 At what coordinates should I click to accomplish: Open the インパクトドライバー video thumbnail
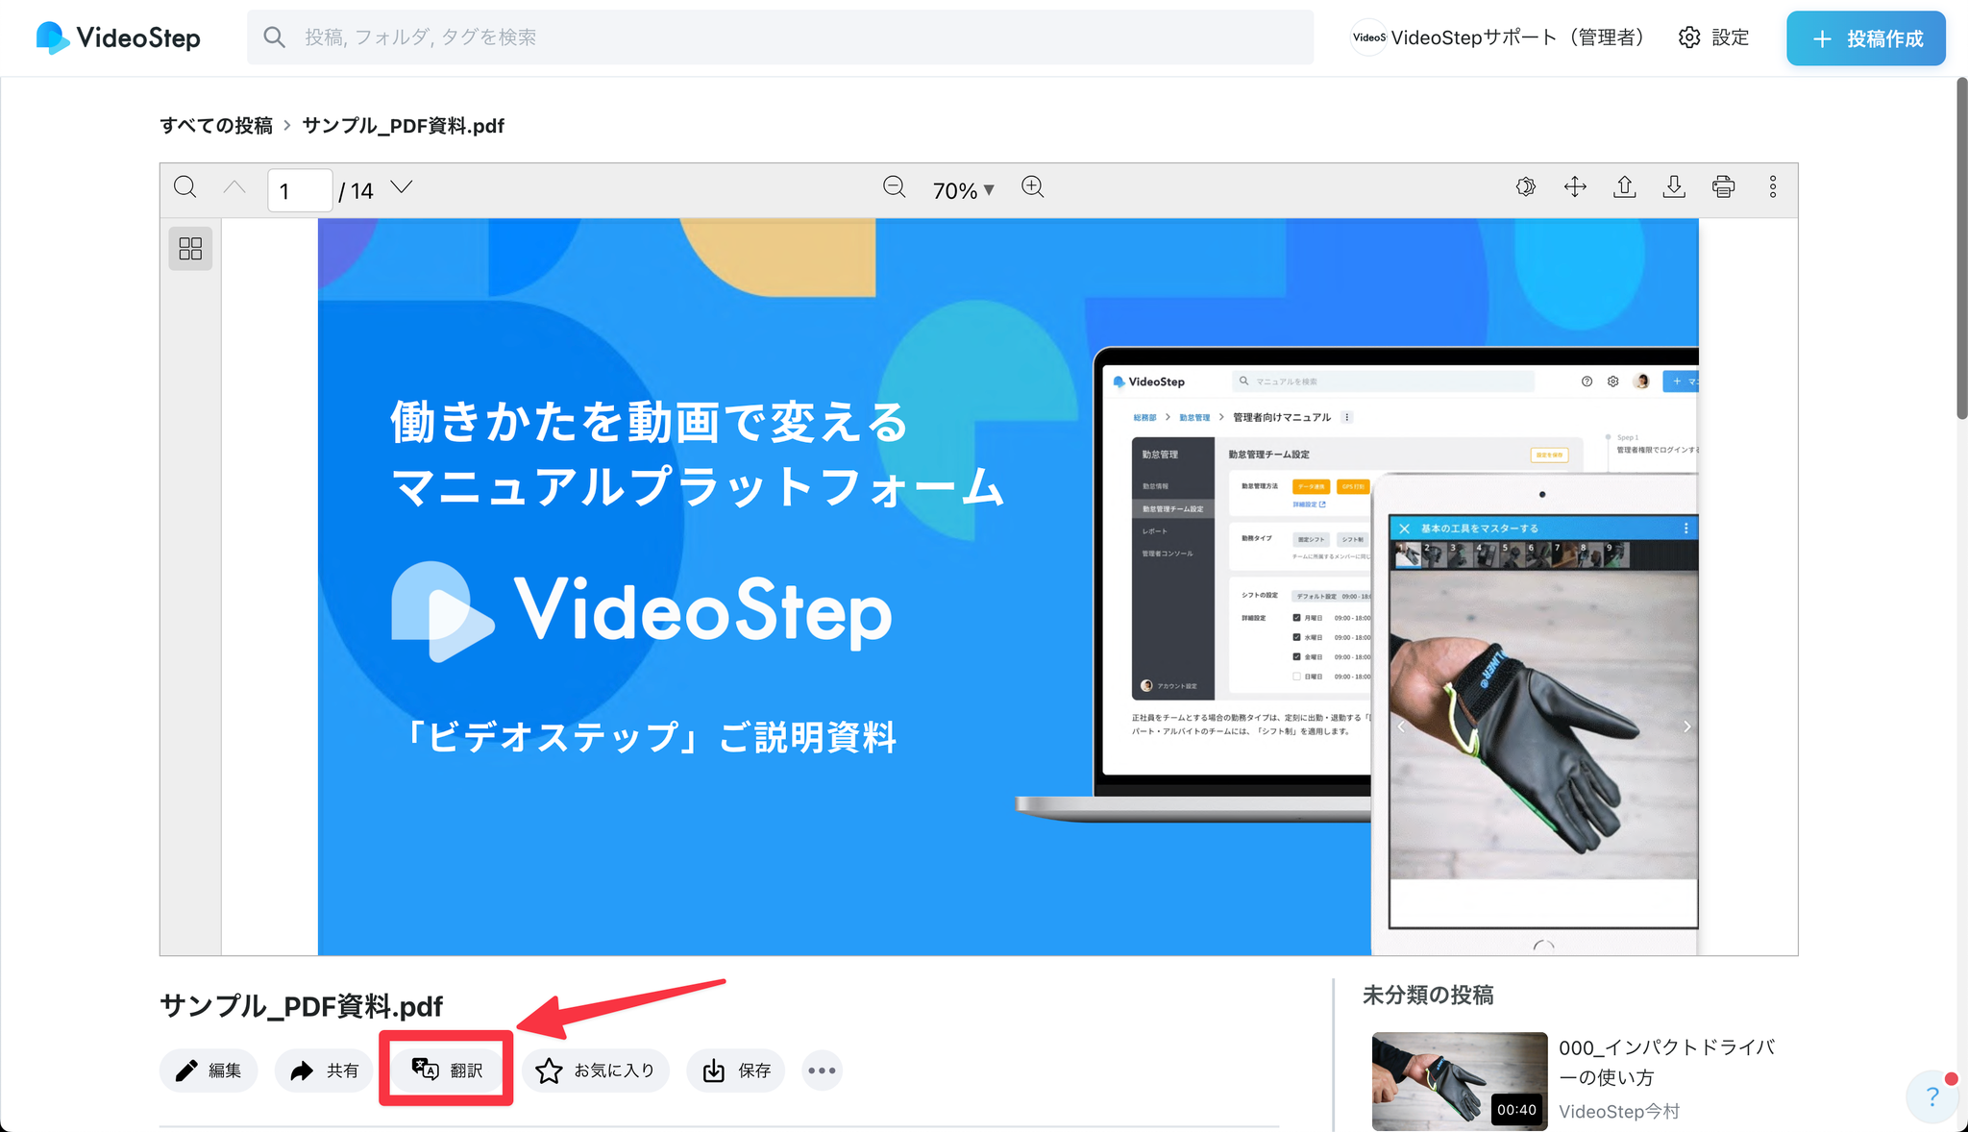[x=1459, y=1081]
